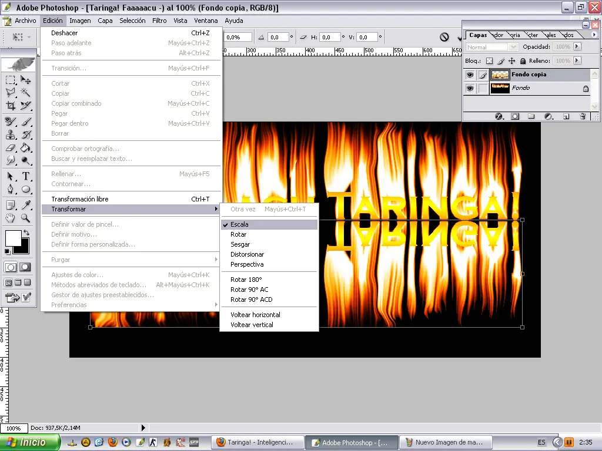
Task: Select the Polygonal Lasso tool
Action: tap(11, 92)
